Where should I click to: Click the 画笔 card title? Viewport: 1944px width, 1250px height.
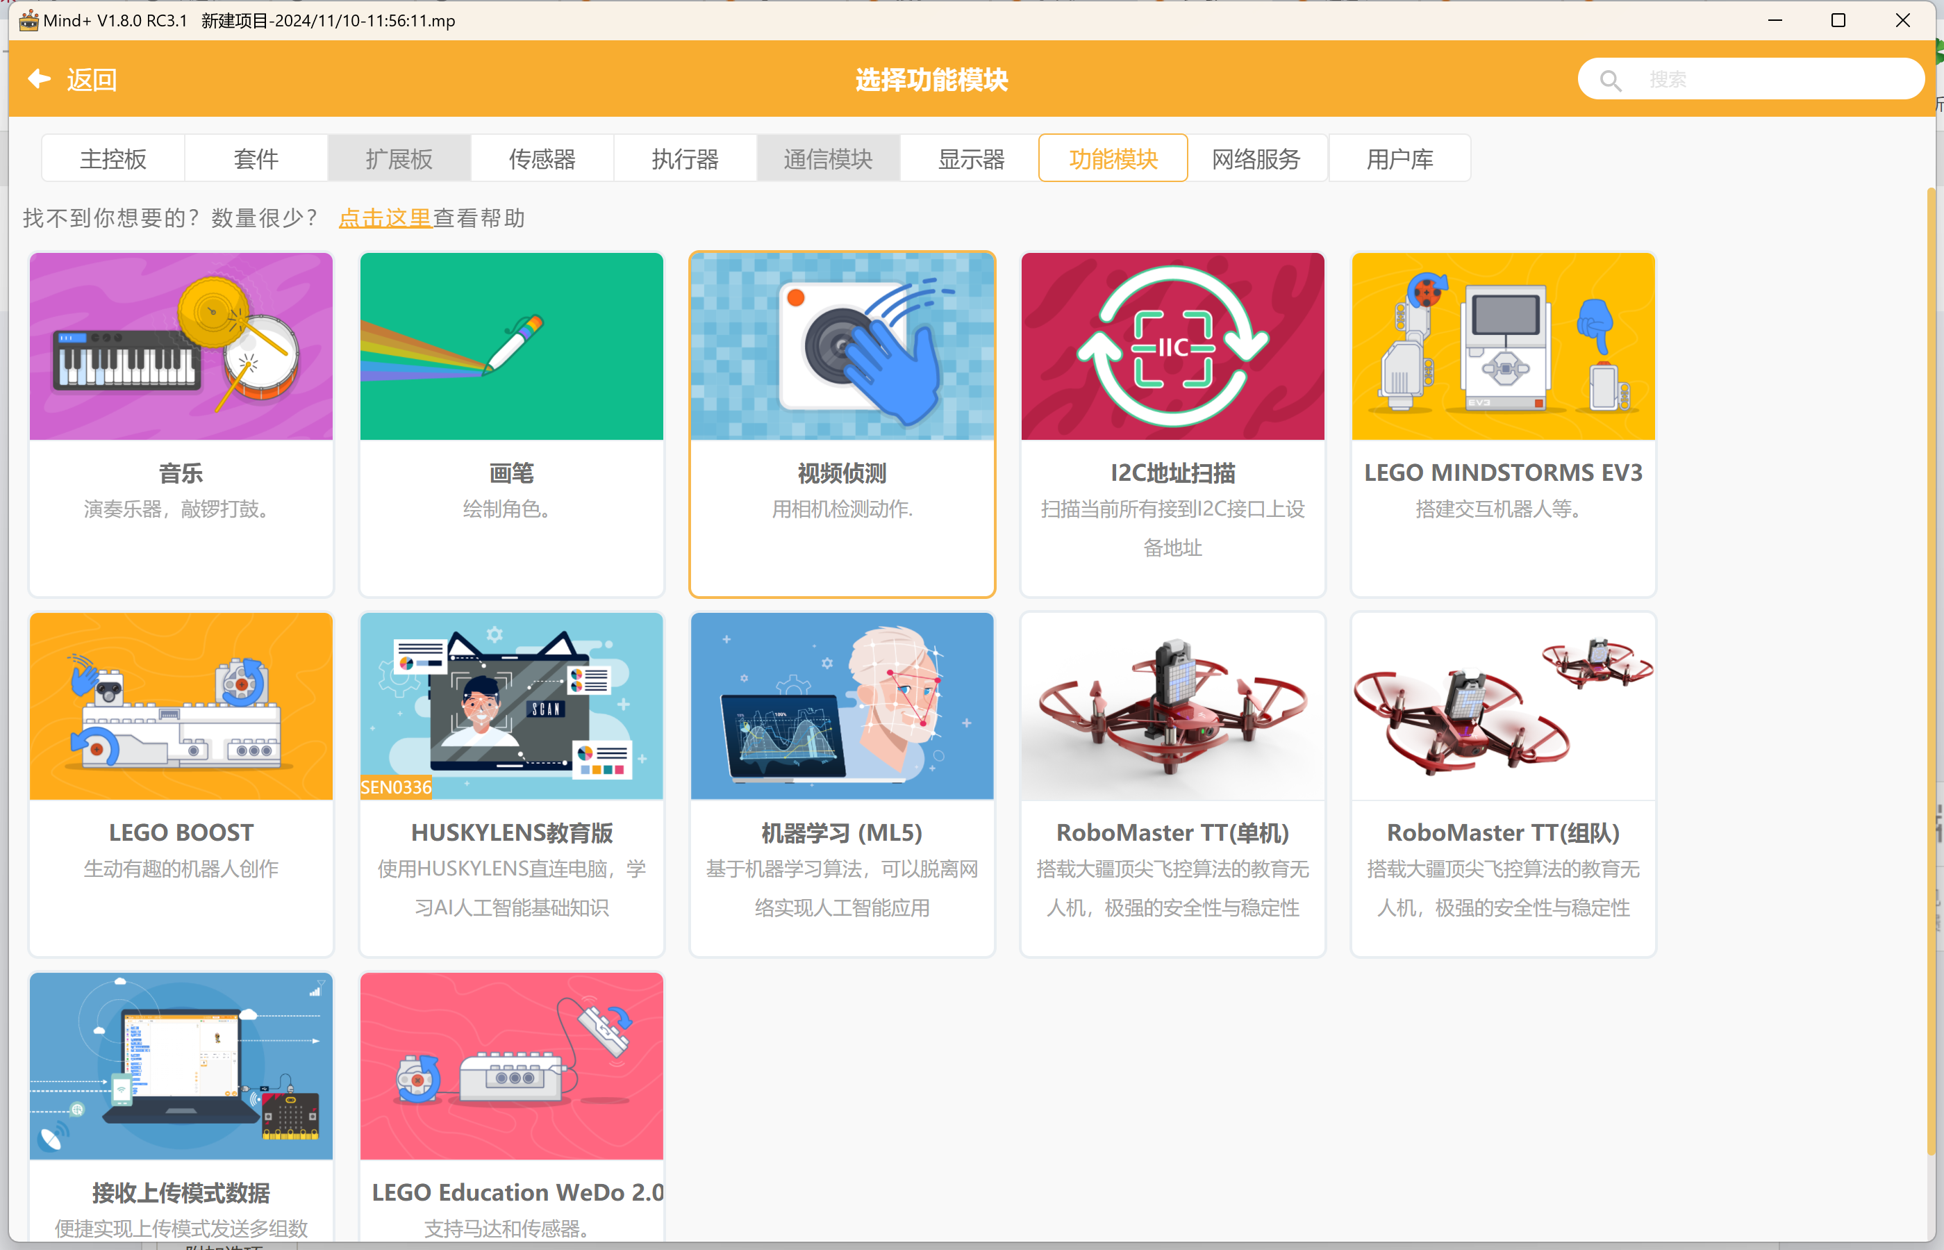[512, 472]
